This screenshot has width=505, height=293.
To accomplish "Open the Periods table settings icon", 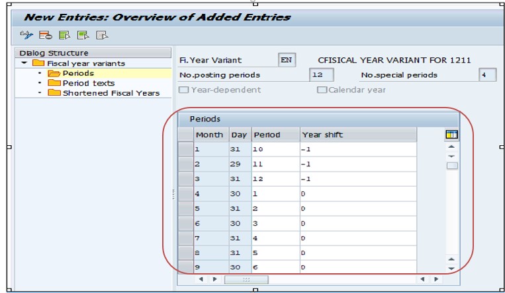I will click(x=451, y=135).
